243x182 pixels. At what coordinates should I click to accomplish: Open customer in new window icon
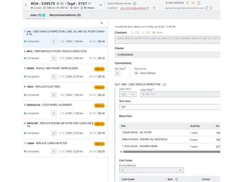(x=199, y=3)
